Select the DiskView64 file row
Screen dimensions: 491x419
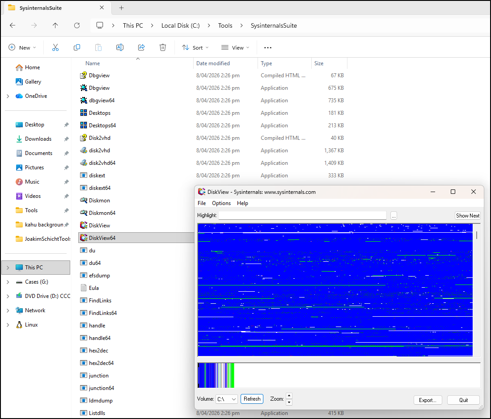coord(136,238)
